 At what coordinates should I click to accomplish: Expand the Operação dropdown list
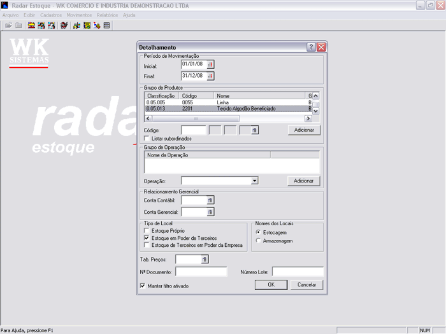point(255,181)
